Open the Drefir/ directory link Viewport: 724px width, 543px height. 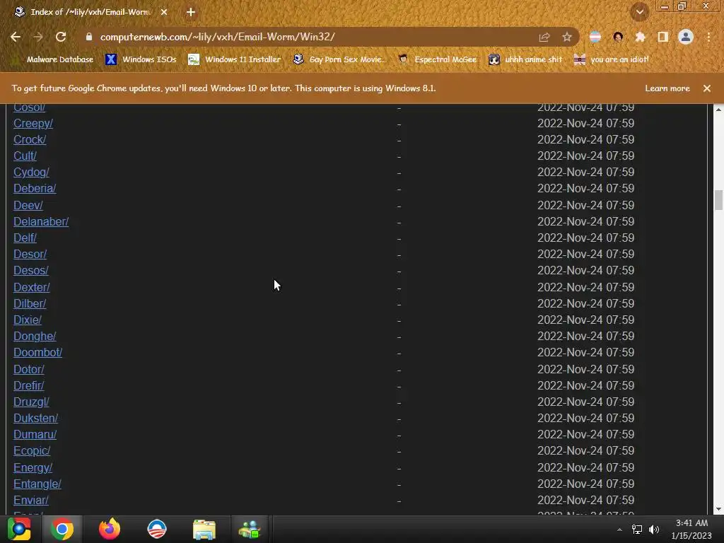(x=28, y=386)
